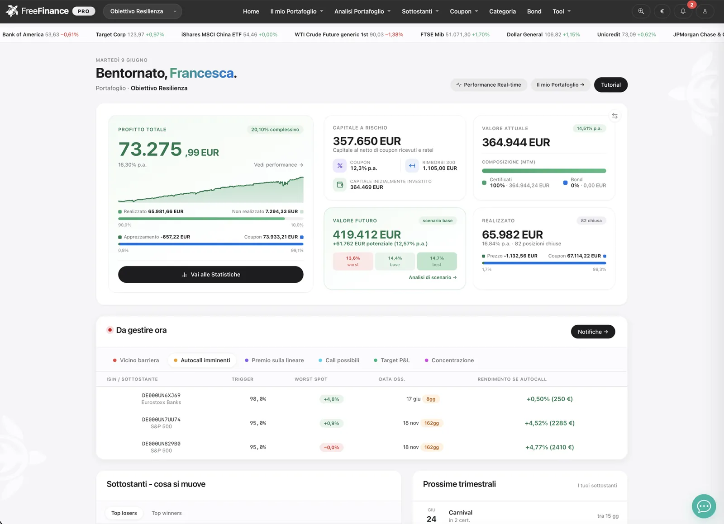
Task: Expand the Coupon menu
Action: pyautogui.click(x=464, y=11)
